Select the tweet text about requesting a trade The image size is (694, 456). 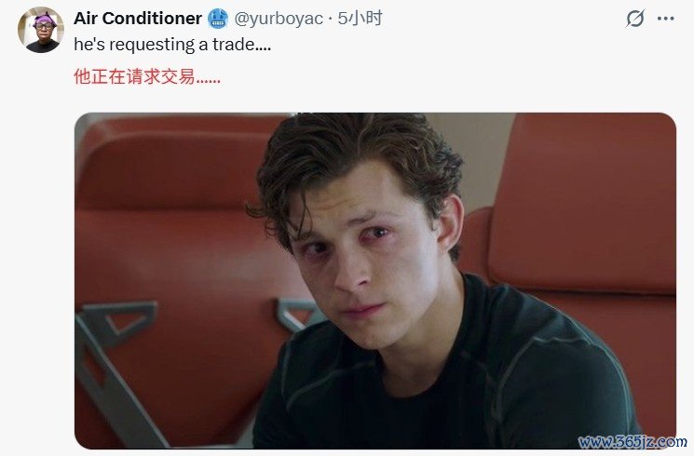coord(172,45)
